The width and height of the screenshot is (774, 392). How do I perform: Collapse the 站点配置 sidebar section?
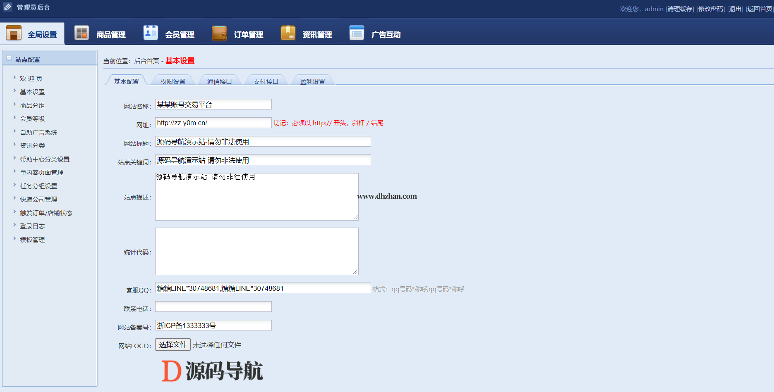tap(9, 59)
